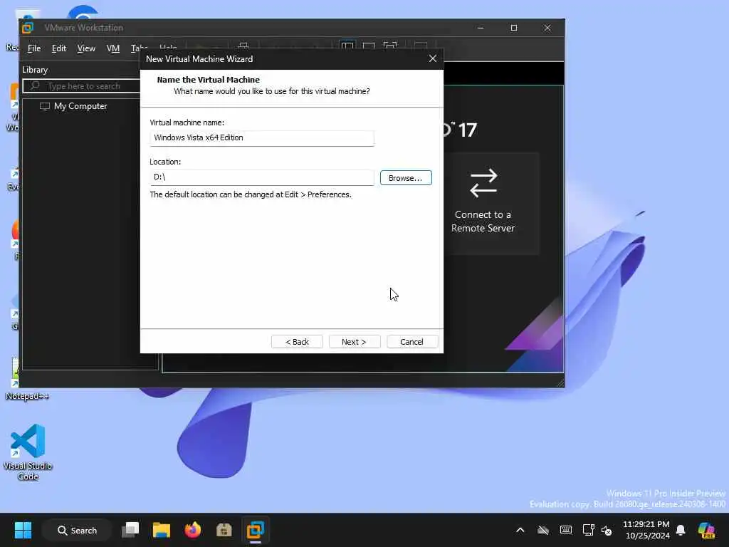Open the Browse dialog for the location

(406, 177)
